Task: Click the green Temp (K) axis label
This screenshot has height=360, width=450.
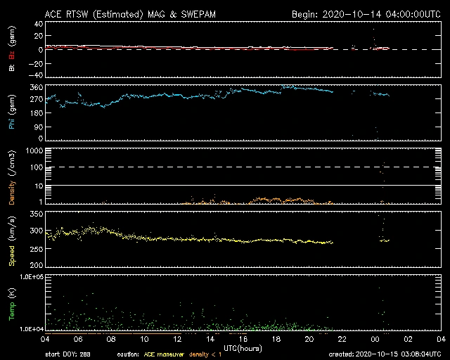Action: 12,307
